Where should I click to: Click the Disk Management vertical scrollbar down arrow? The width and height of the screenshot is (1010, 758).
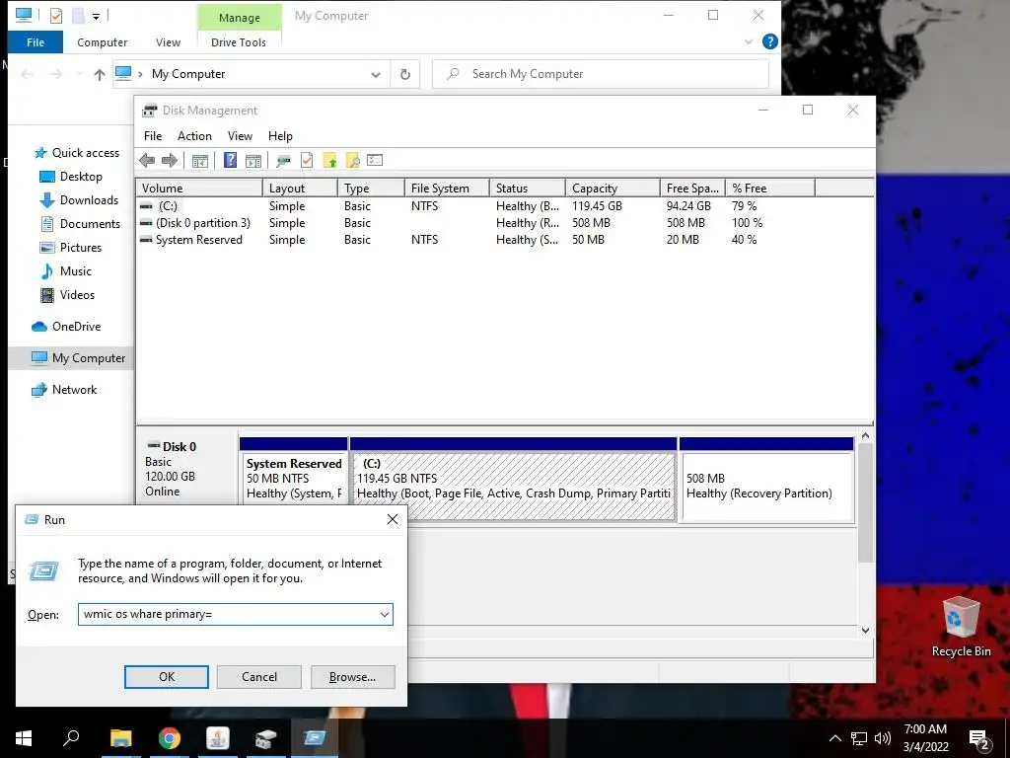(866, 631)
